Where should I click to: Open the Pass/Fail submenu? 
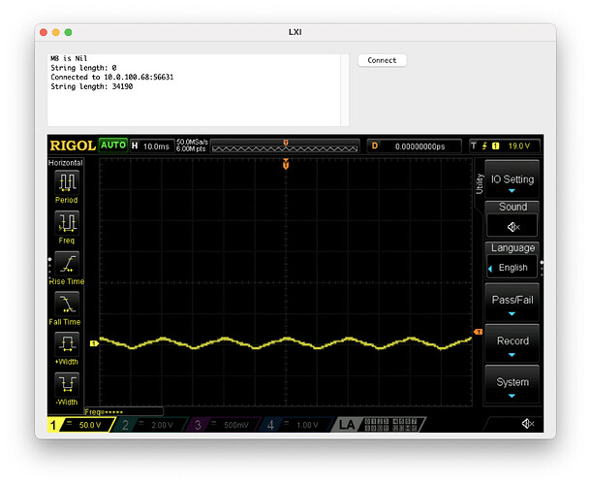click(x=512, y=303)
